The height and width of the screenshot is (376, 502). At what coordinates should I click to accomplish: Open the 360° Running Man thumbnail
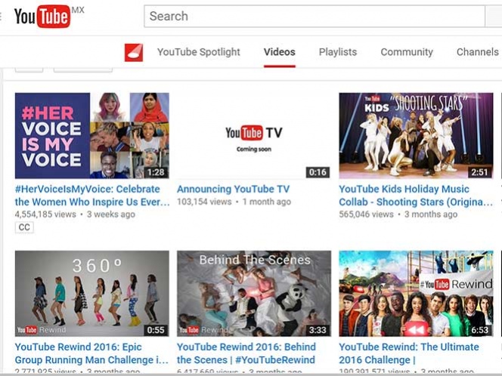92,294
